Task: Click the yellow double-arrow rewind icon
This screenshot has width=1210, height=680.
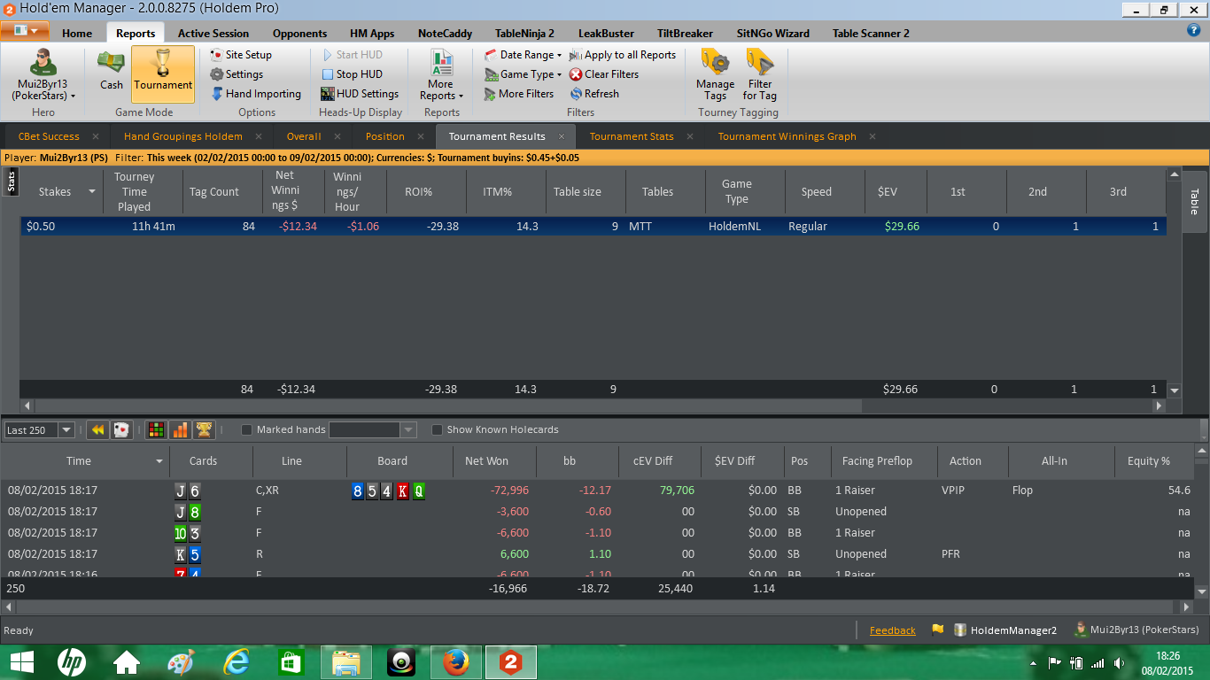Action: point(97,430)
